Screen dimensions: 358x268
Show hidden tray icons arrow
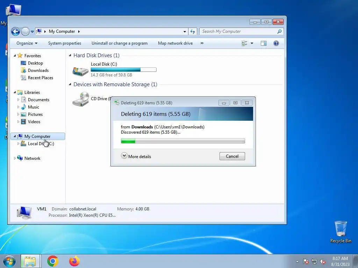point(297,261)
